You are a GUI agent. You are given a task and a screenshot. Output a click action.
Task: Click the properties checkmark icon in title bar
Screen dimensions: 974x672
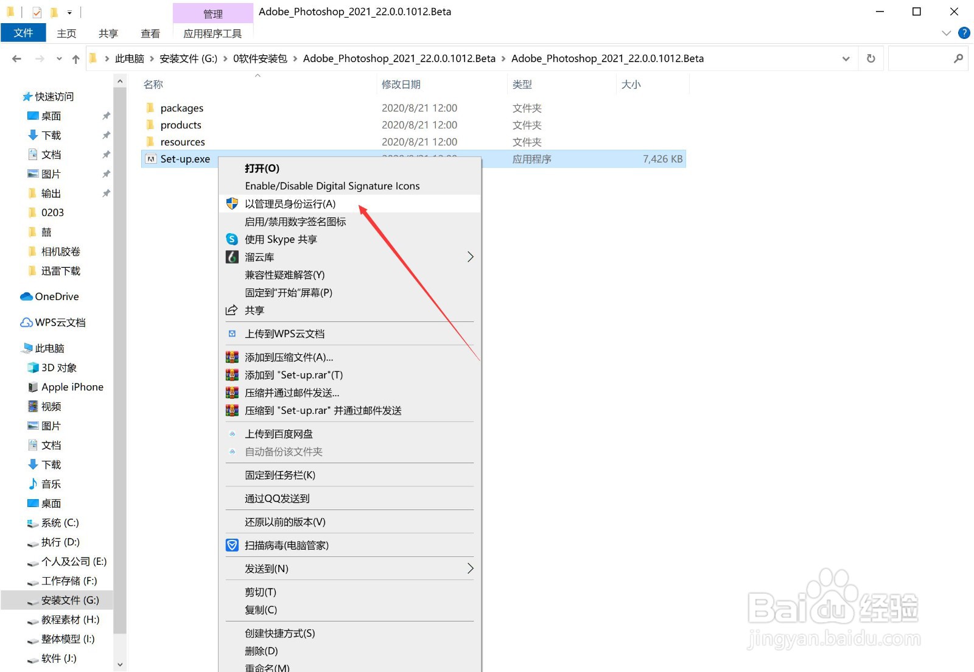point(37,12)
